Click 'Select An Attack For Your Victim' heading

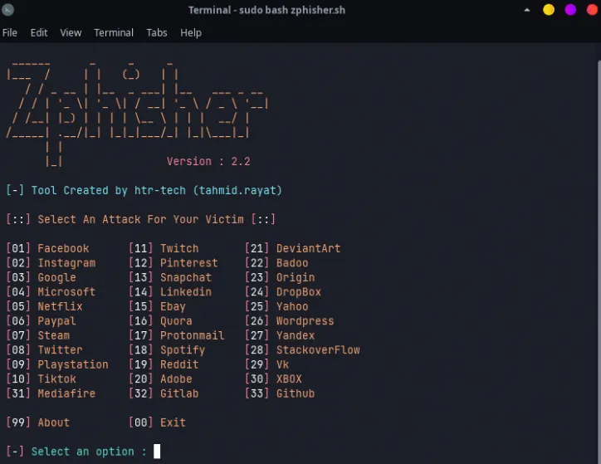pos(140,219)
